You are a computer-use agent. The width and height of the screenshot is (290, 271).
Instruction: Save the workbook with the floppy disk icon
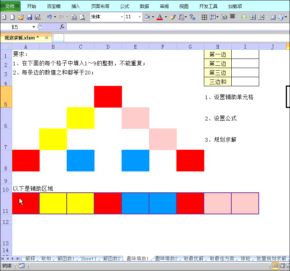(x=29, y=17)
